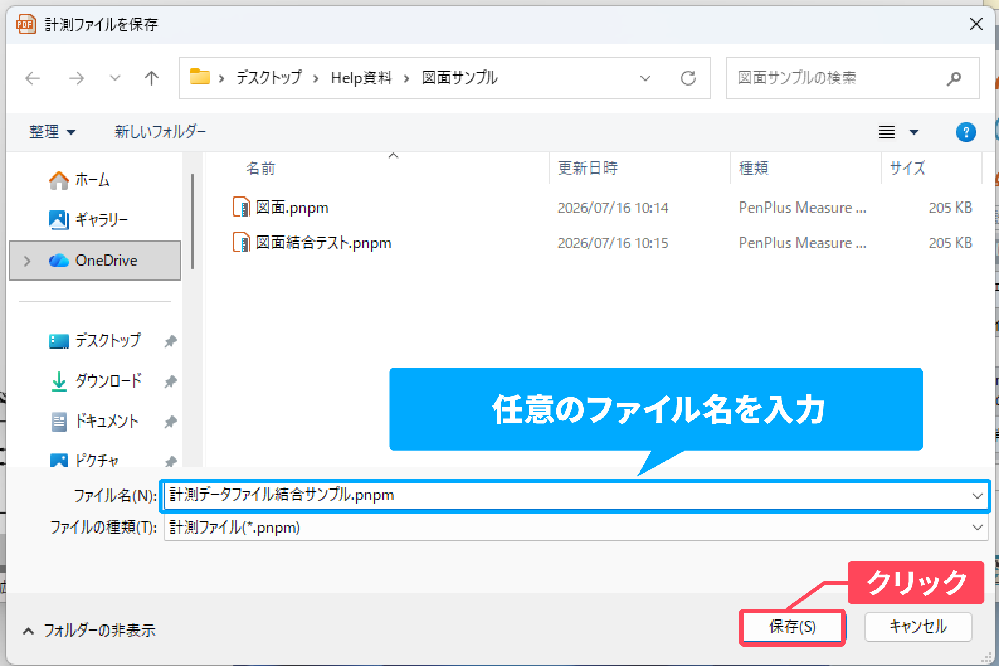999x666 pixels.
Task: Open the 整理 menu
Action: click(52, 132)
